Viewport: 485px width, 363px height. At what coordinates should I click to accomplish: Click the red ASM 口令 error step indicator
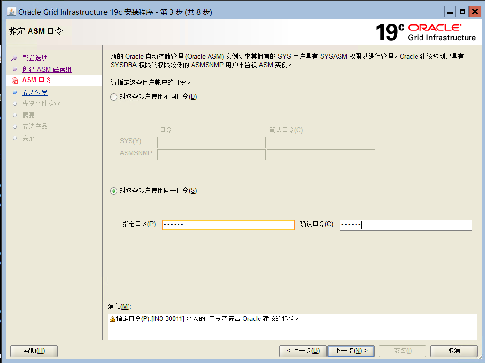coord(15,80)
